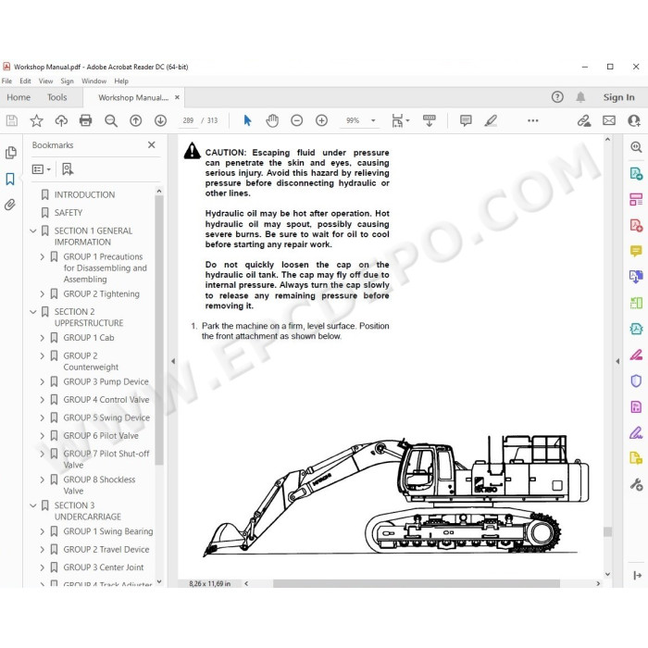Open the notifications bell
This screenshot has width=648, height=648.
[x=580, y=97]
